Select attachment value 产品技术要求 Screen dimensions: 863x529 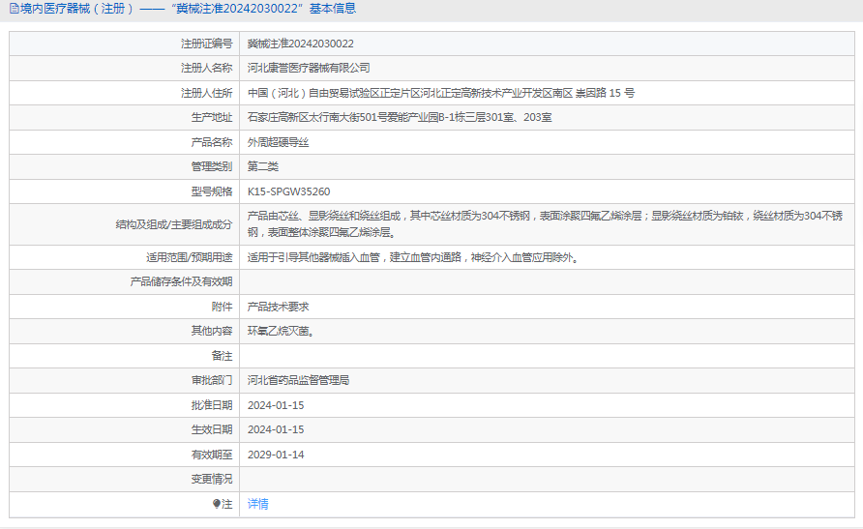tap(278, 307)
